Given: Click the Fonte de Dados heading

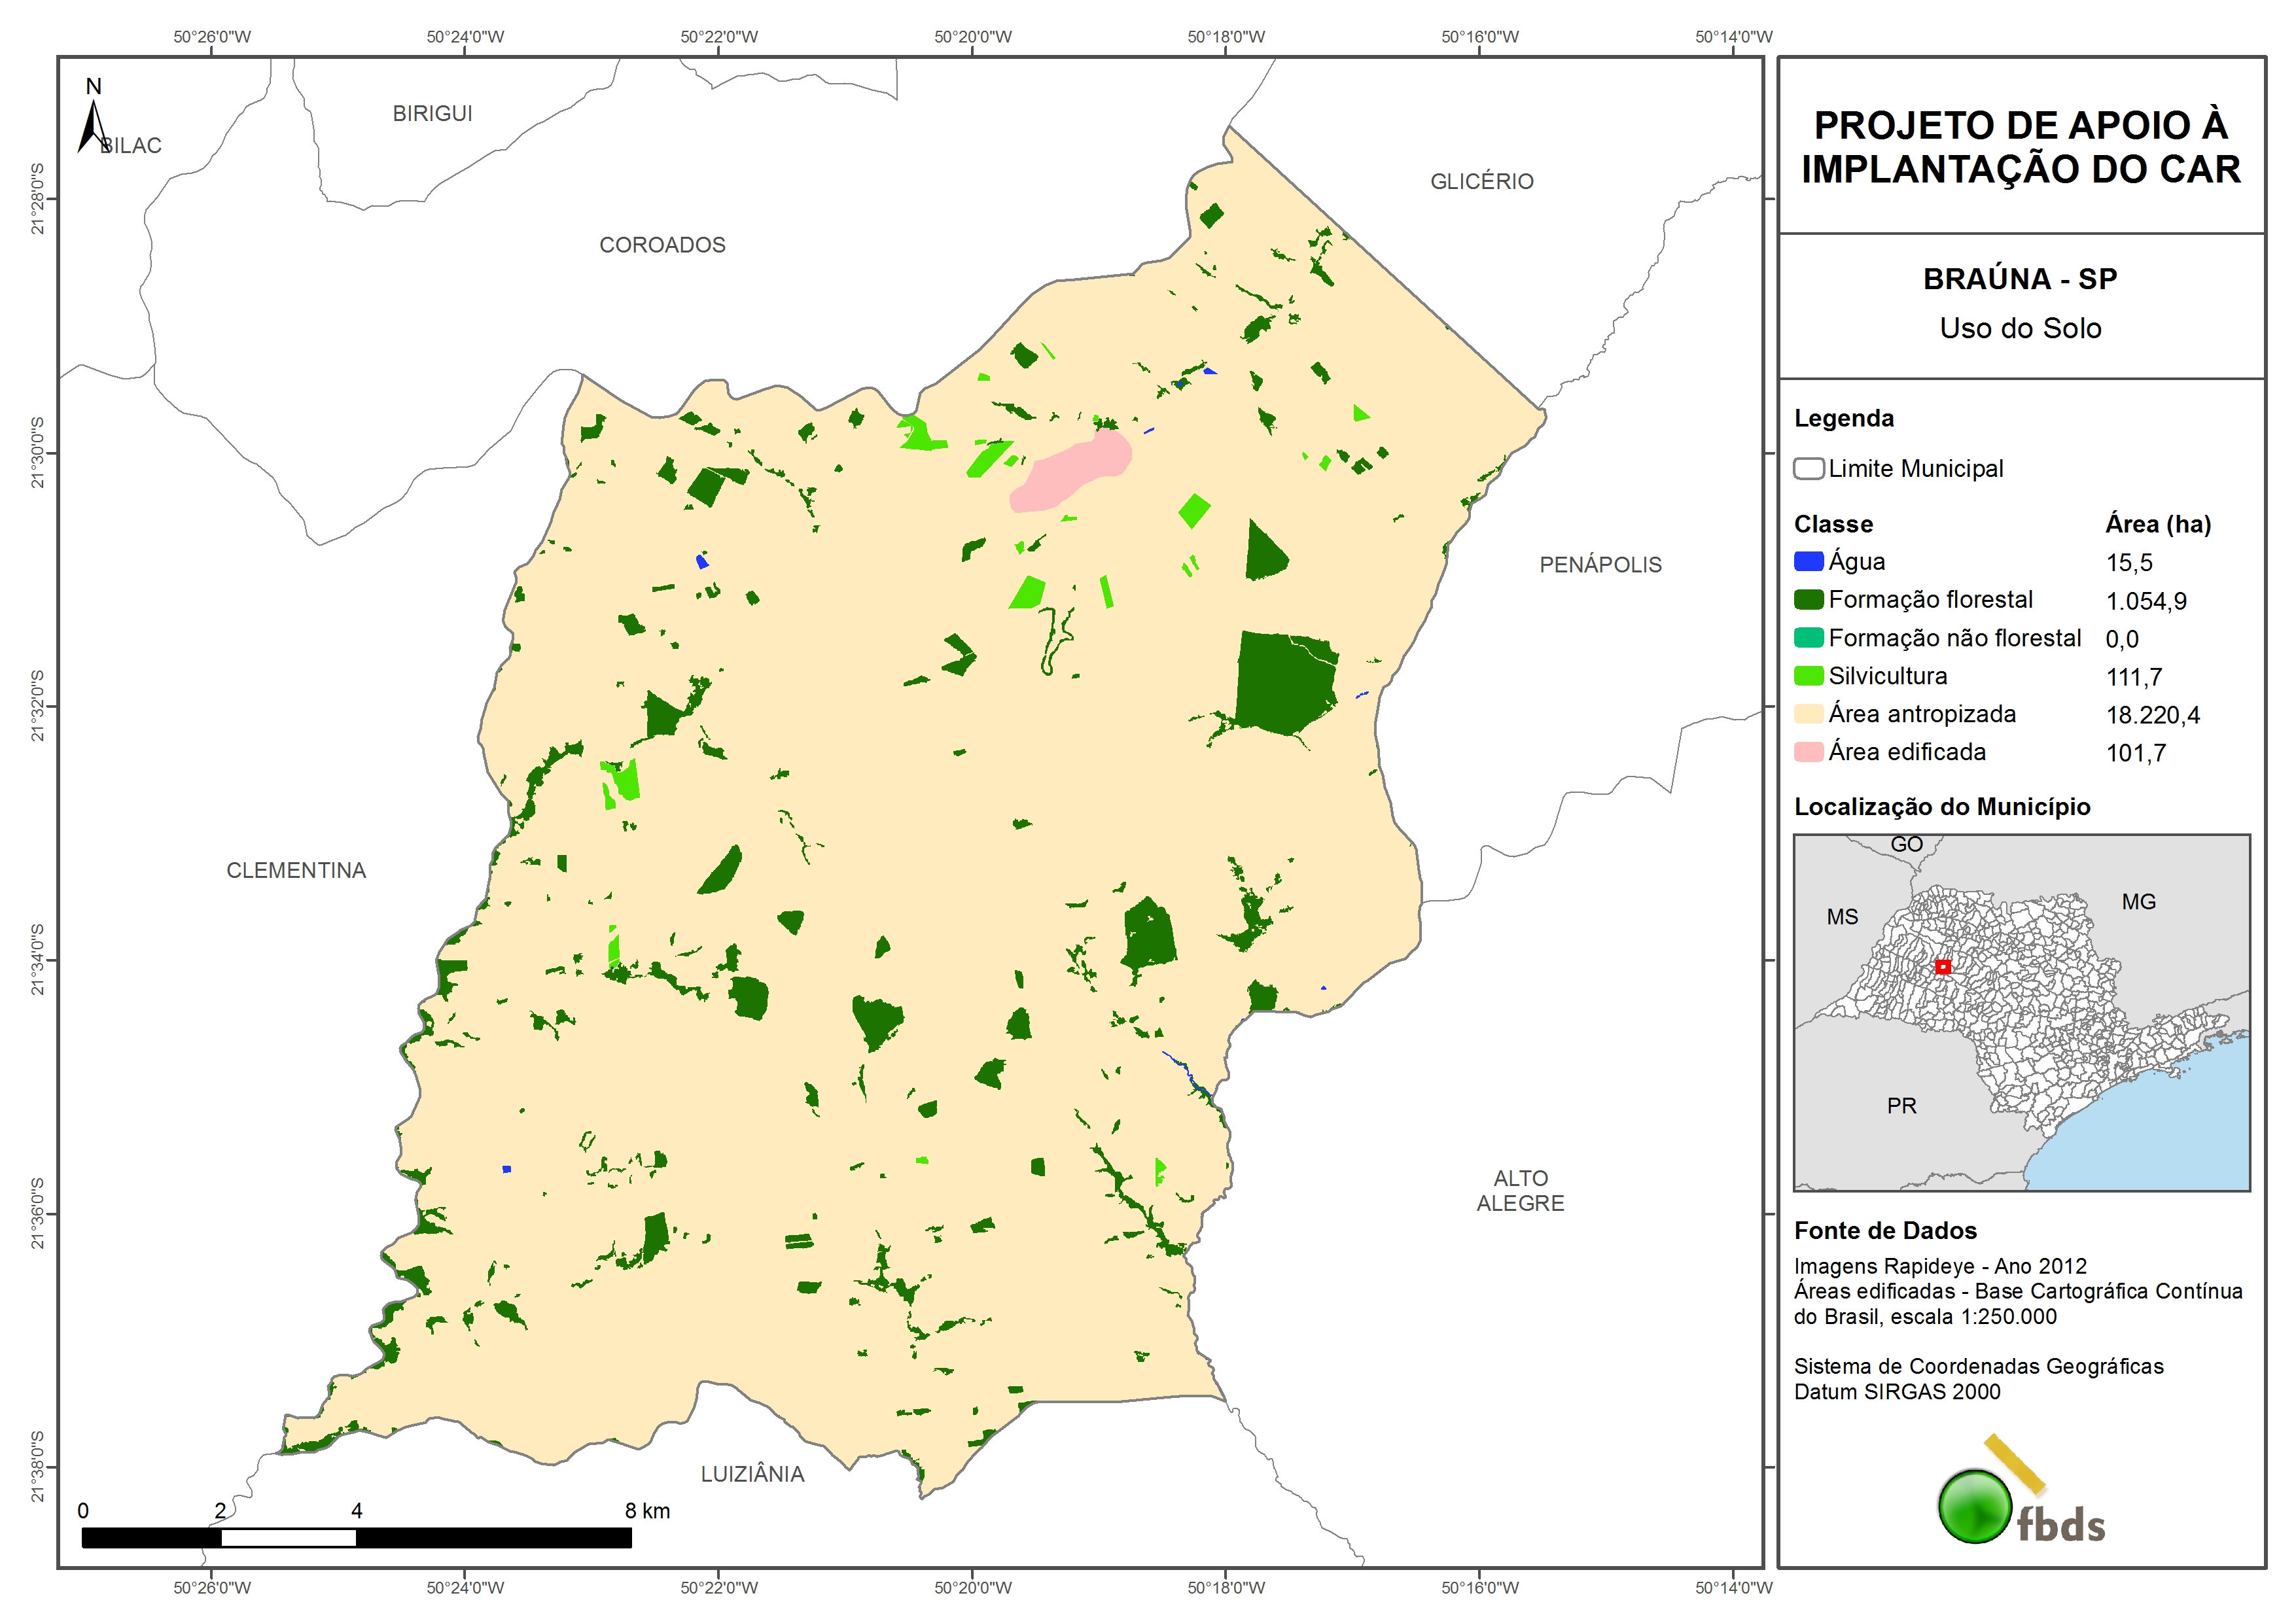Looking at the screenshot, I should (1885, 1231).
